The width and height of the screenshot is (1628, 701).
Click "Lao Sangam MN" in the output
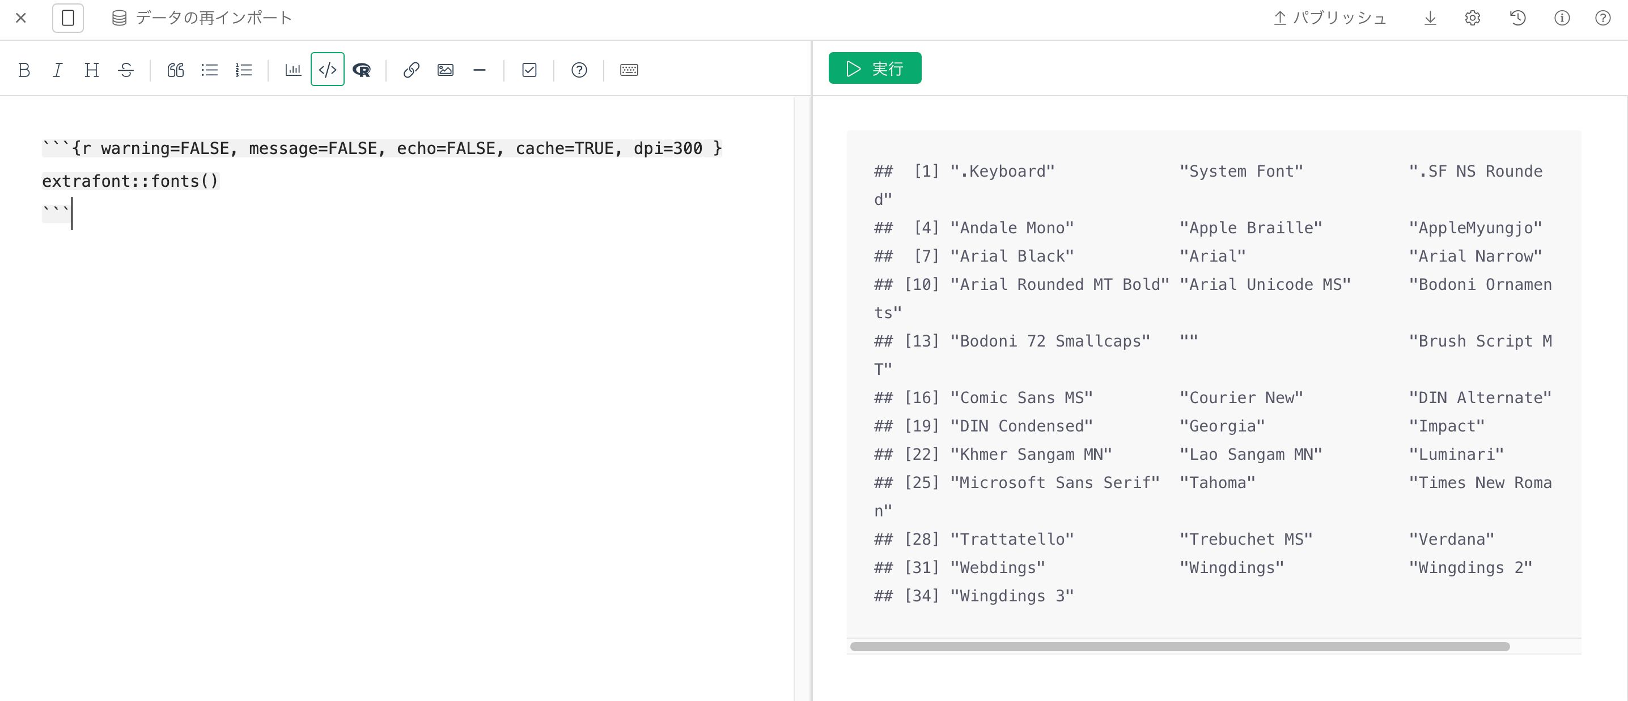pos(1250,455)
